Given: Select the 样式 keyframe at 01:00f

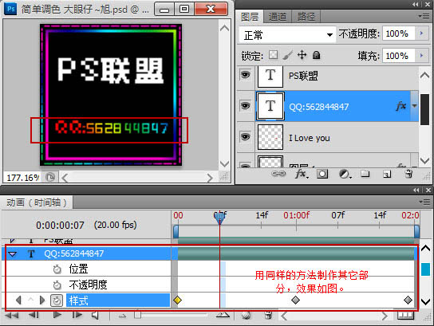Looking at the screenshot, I should (296, 300).
